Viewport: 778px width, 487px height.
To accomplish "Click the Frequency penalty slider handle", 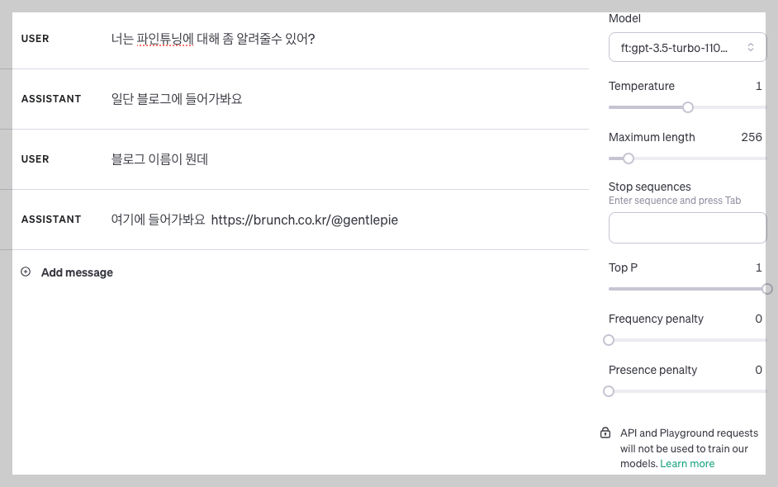I will click(x=609, y=340).
